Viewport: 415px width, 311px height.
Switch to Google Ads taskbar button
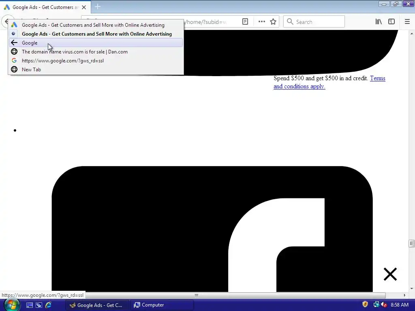(97, 305)
